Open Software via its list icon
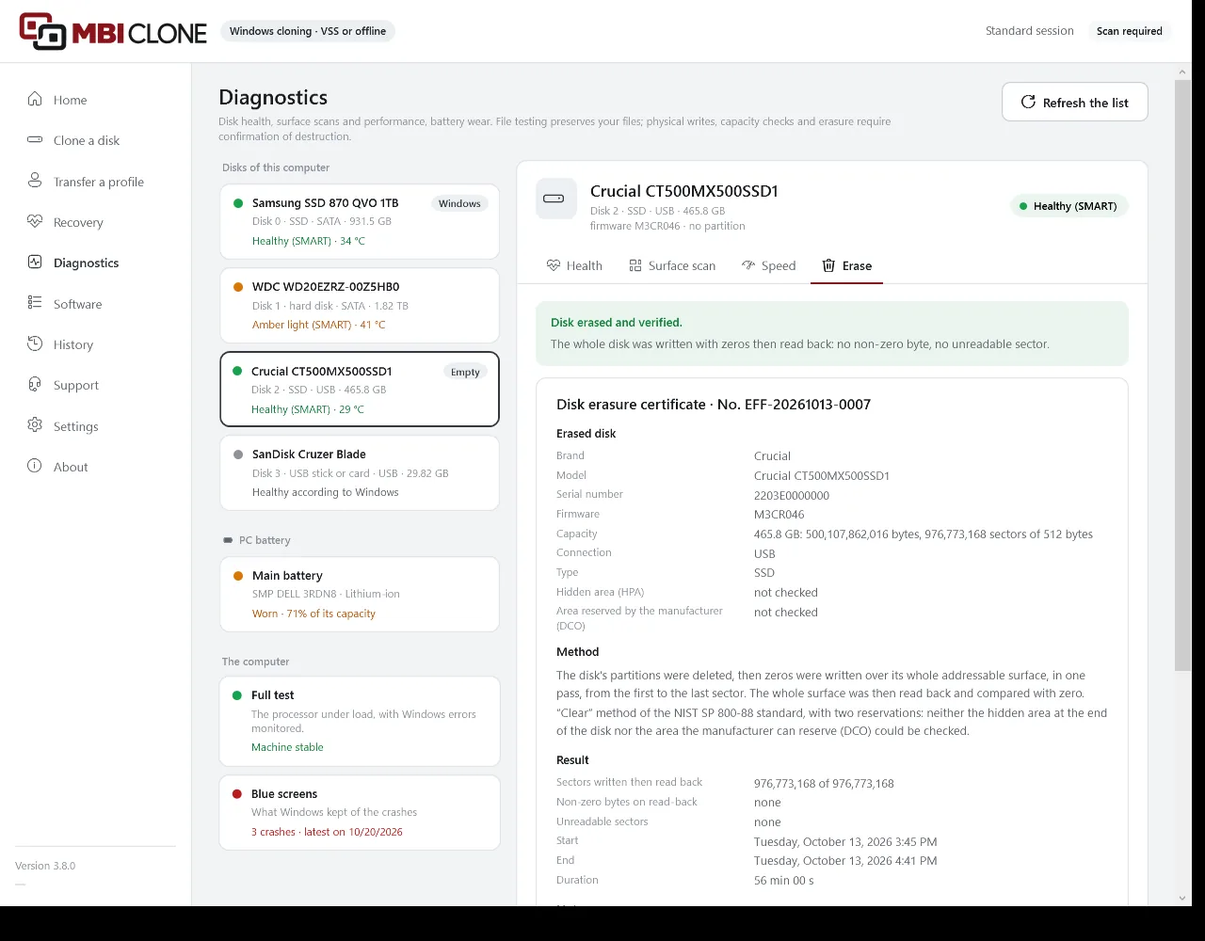Image resolution: width=1205 pixels, height=941 pixels. pyautogui.click(x=35, y=303)
